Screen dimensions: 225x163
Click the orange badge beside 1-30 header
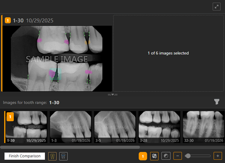[8, 20]
